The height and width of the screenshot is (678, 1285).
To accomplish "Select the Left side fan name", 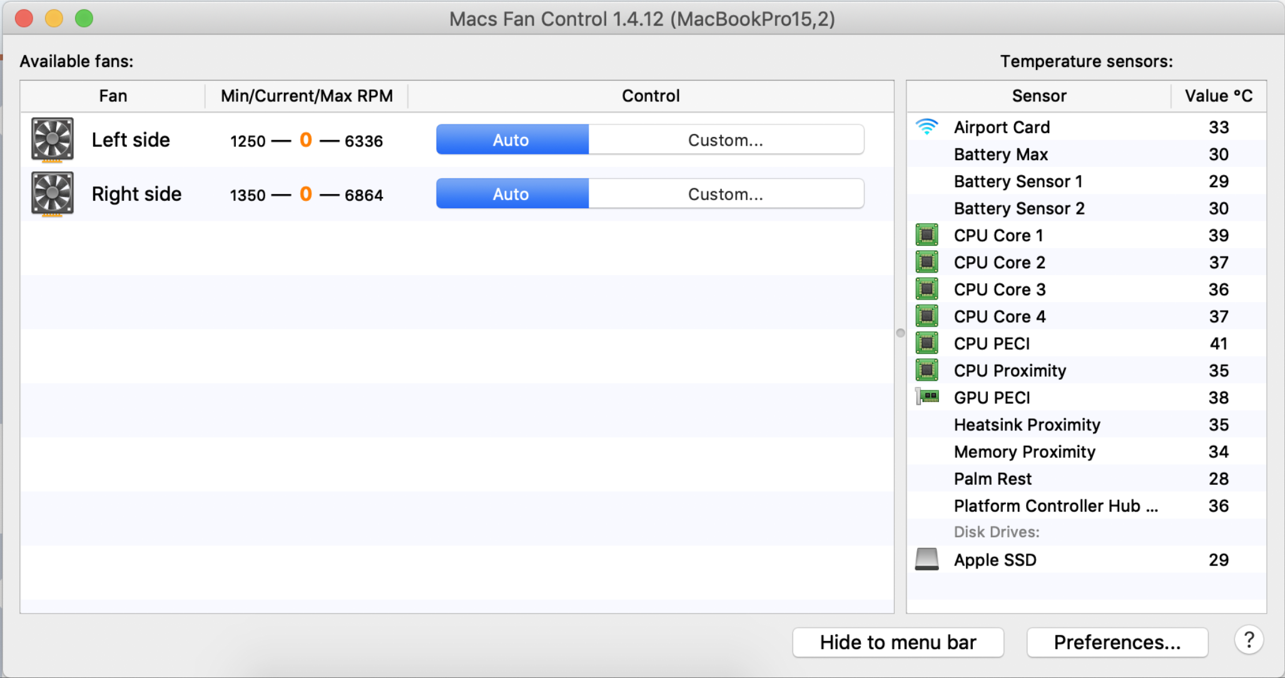I will click(131, 139).
